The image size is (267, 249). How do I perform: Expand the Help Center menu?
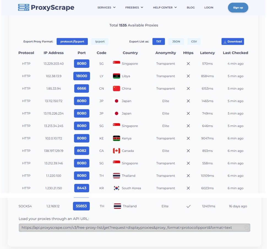(165, 7)
